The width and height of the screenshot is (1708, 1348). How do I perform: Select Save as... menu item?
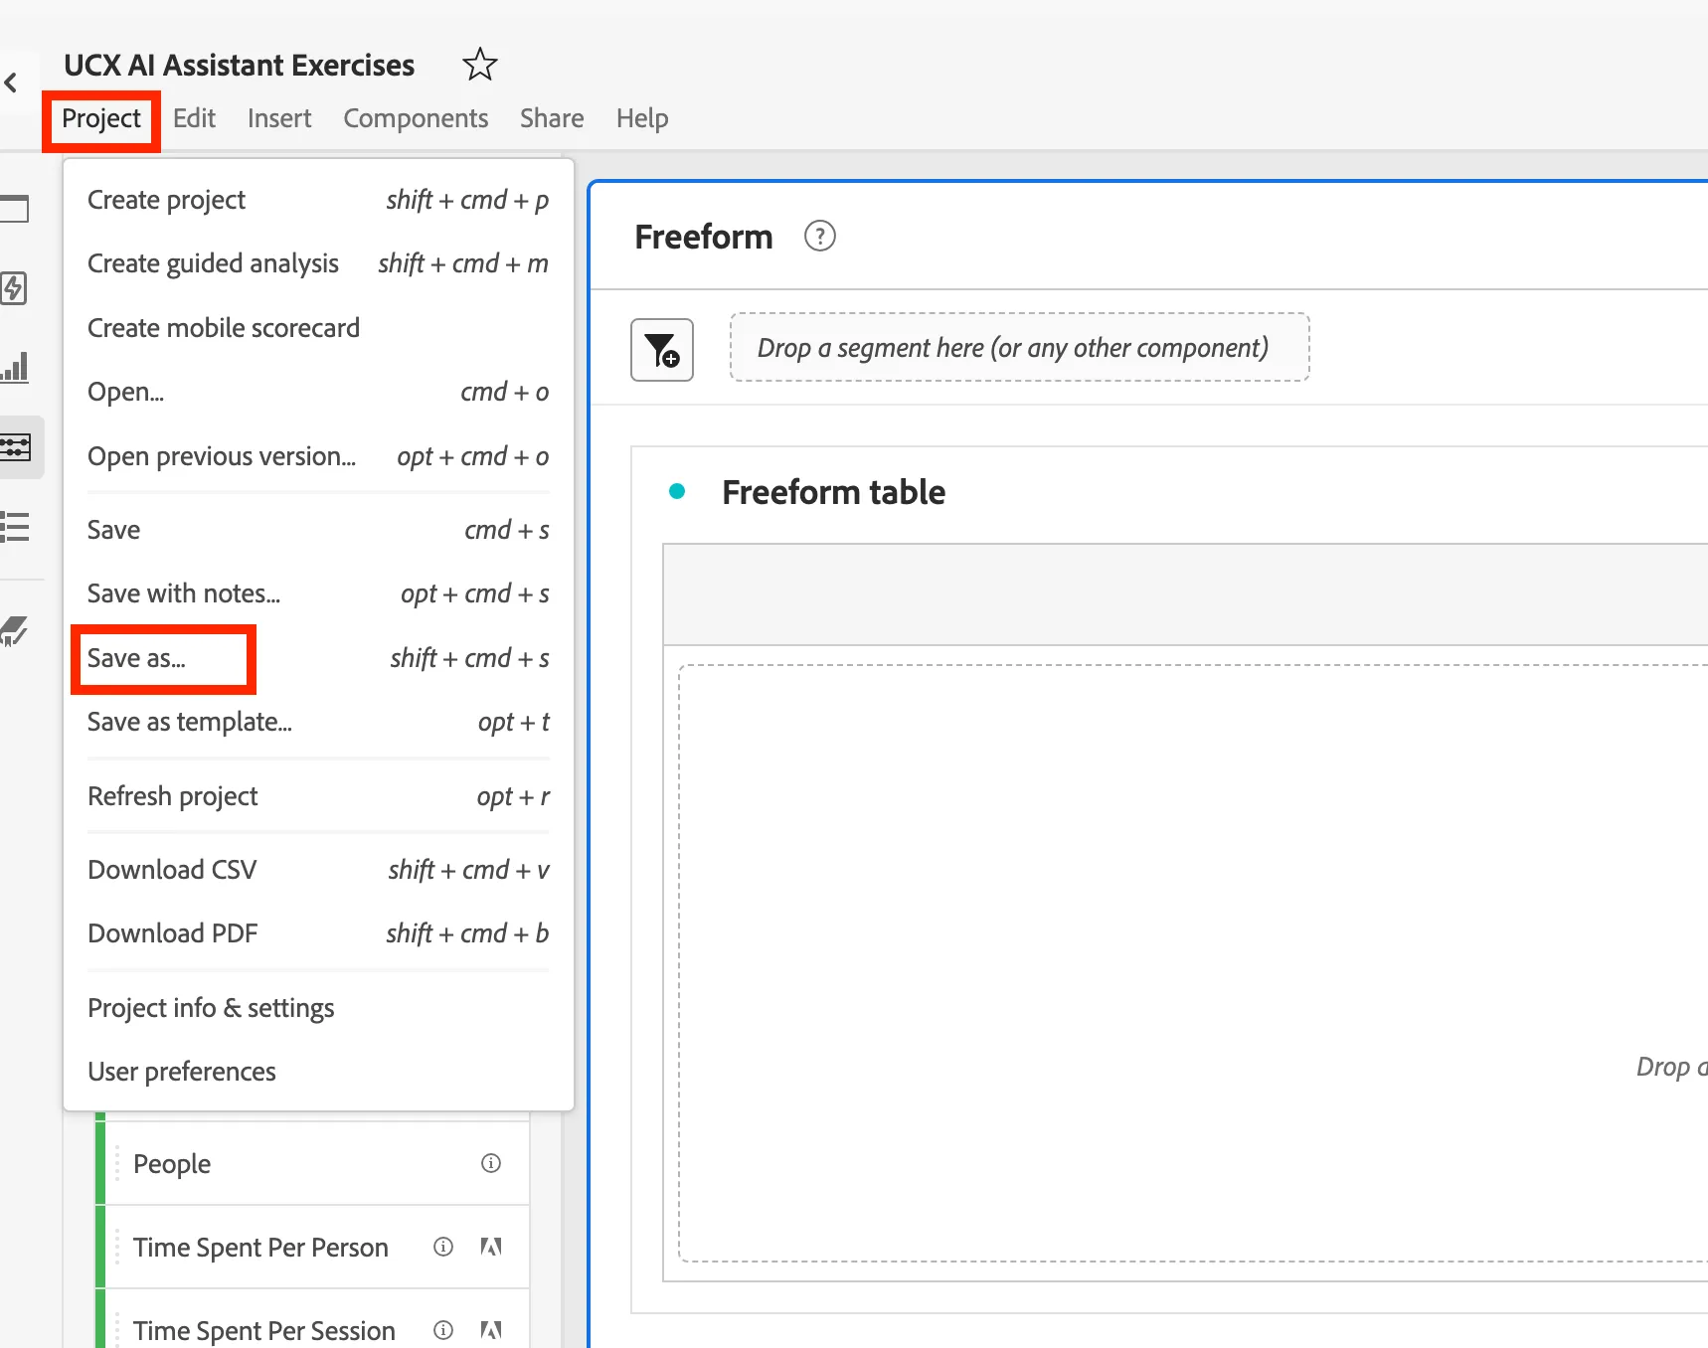click(x=318, y=658)
